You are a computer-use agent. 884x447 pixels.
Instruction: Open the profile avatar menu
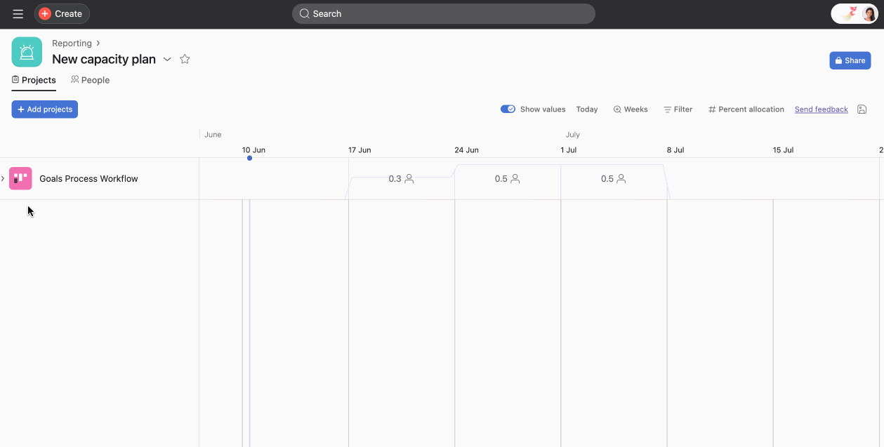(868, 13)
